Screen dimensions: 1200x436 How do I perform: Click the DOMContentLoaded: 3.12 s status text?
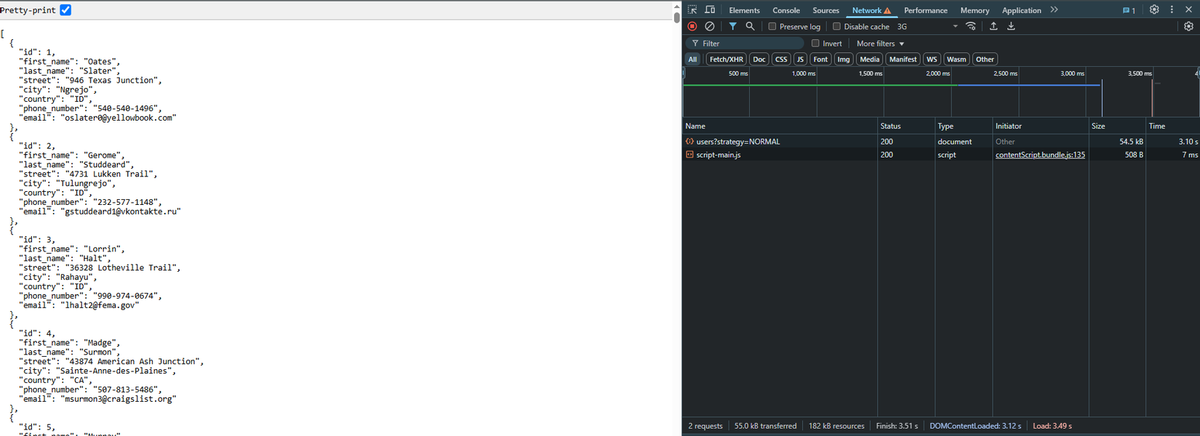click(975, 426)
